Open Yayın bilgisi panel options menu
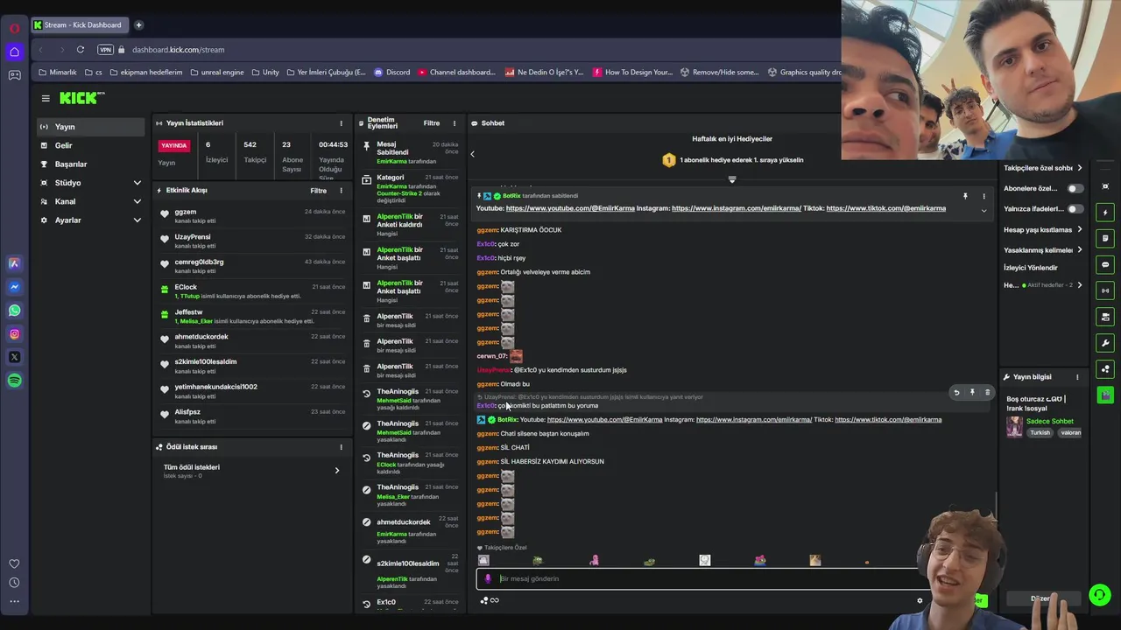1121x630 pixels. [x=1077, y=377]
